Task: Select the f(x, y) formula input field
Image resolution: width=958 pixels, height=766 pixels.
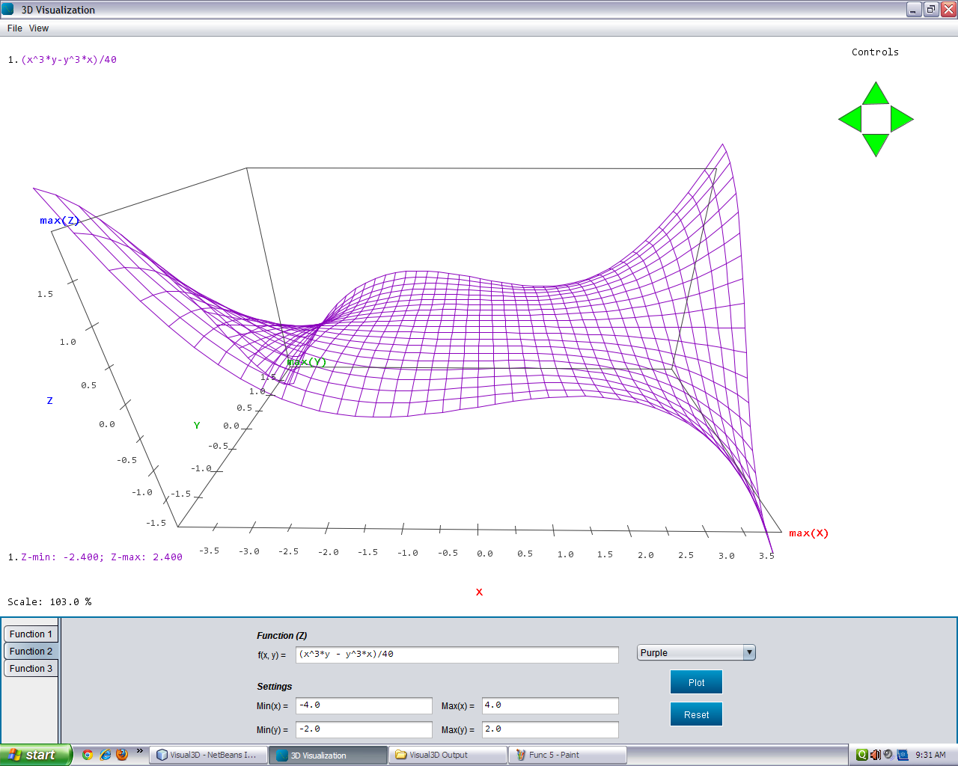Action: [x=457, y=654]
